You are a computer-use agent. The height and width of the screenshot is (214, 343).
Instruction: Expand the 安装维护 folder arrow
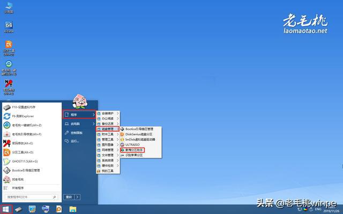tap(118, 113)
